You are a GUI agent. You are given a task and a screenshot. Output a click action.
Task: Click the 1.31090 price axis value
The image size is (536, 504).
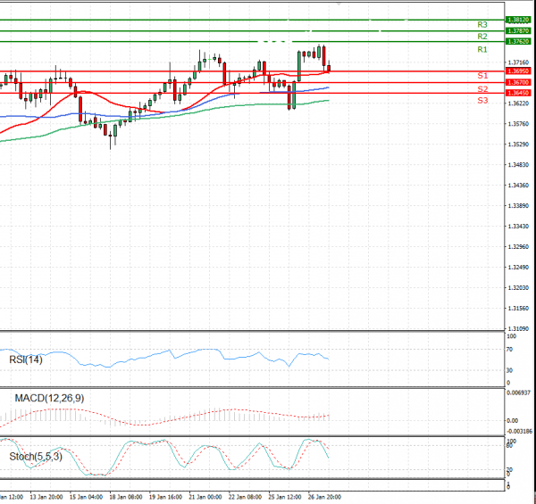click(518, 328)
